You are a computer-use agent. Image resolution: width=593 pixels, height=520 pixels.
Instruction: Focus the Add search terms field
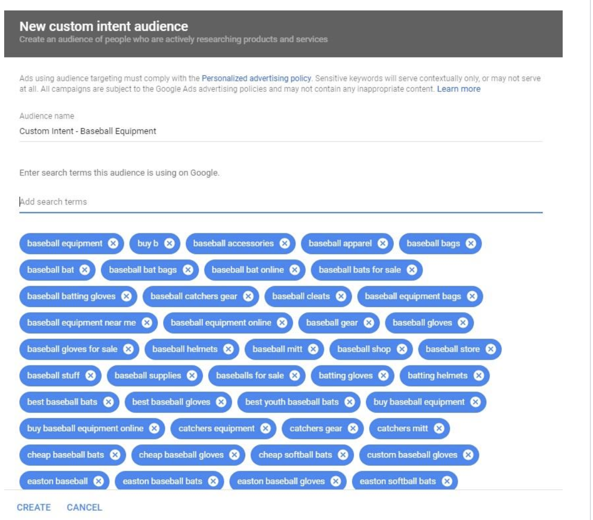(281, 202)
